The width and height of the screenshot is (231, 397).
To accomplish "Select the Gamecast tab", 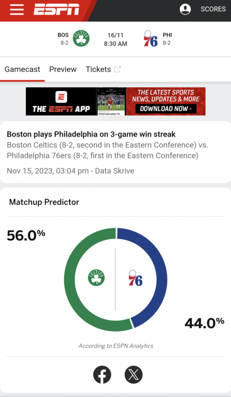I will 22,69.
